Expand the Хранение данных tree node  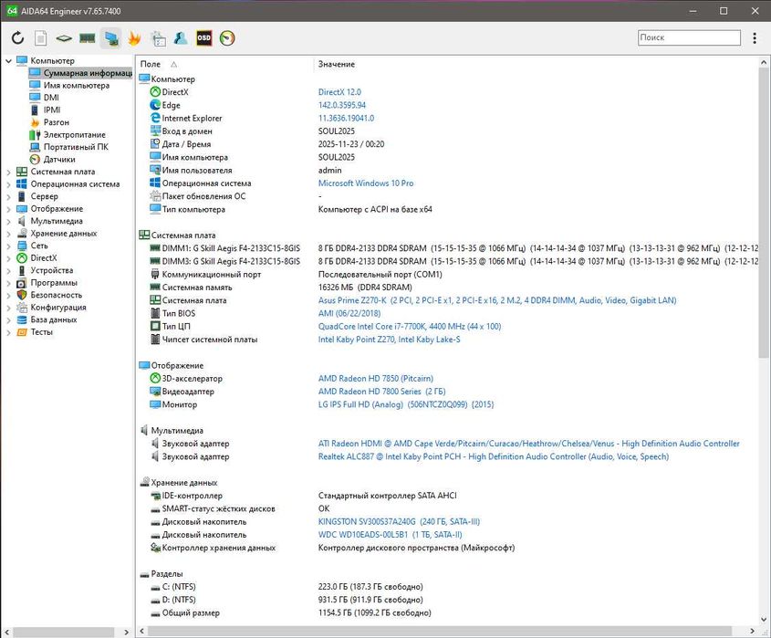point(8,234)
